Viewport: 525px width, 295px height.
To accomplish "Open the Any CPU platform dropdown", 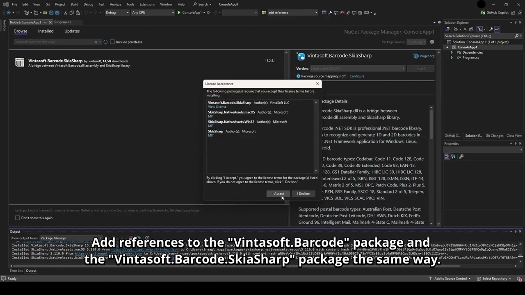I will point(153,13).
